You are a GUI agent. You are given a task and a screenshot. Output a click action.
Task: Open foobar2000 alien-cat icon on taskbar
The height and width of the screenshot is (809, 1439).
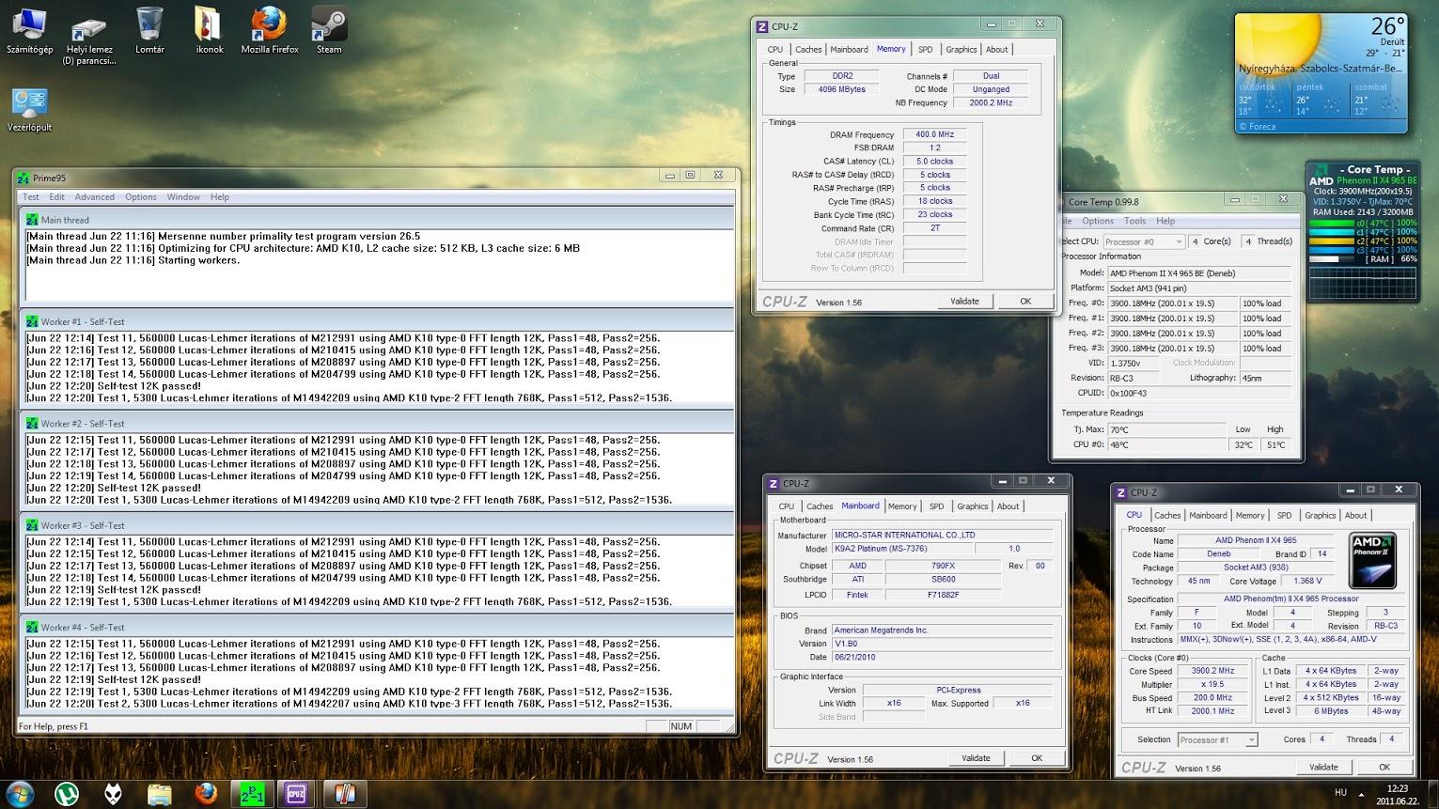point(113,794)
